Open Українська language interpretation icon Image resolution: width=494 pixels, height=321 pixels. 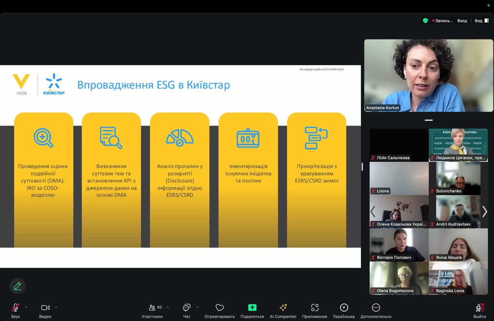[x=343, y=307]
